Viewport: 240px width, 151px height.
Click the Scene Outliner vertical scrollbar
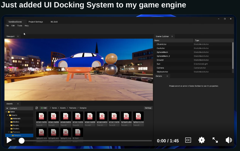coord(233,56)
